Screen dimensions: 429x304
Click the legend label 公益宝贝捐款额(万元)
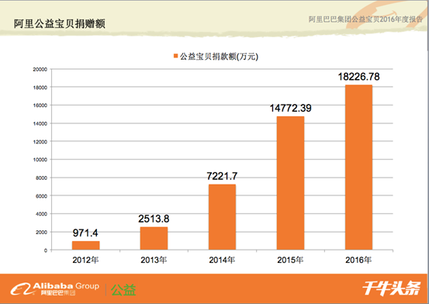click(219, 57)
